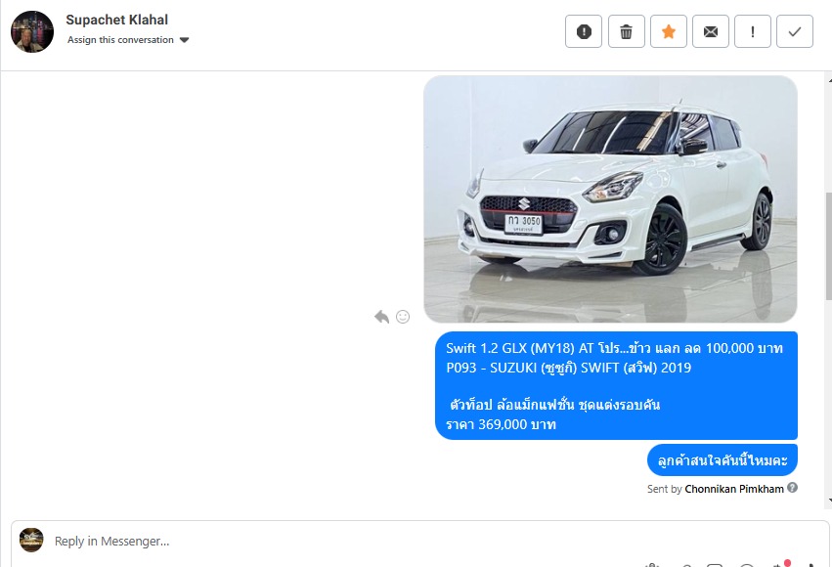832x567 pixels.
Task: Open Assign this conversation dropdown
Action: tap(128, 40)
